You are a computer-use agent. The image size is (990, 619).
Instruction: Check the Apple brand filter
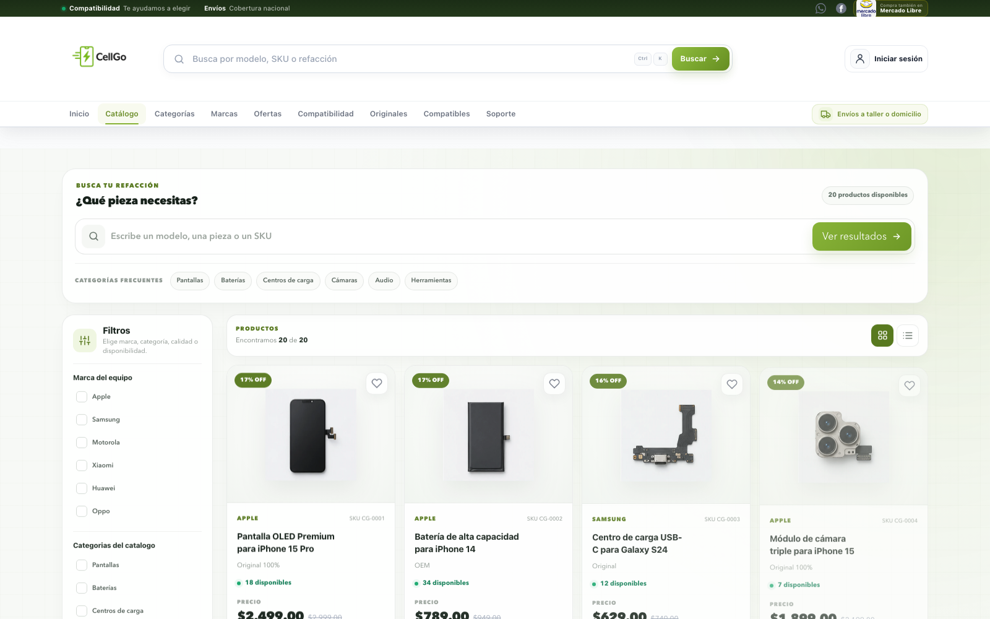(82, 397)
